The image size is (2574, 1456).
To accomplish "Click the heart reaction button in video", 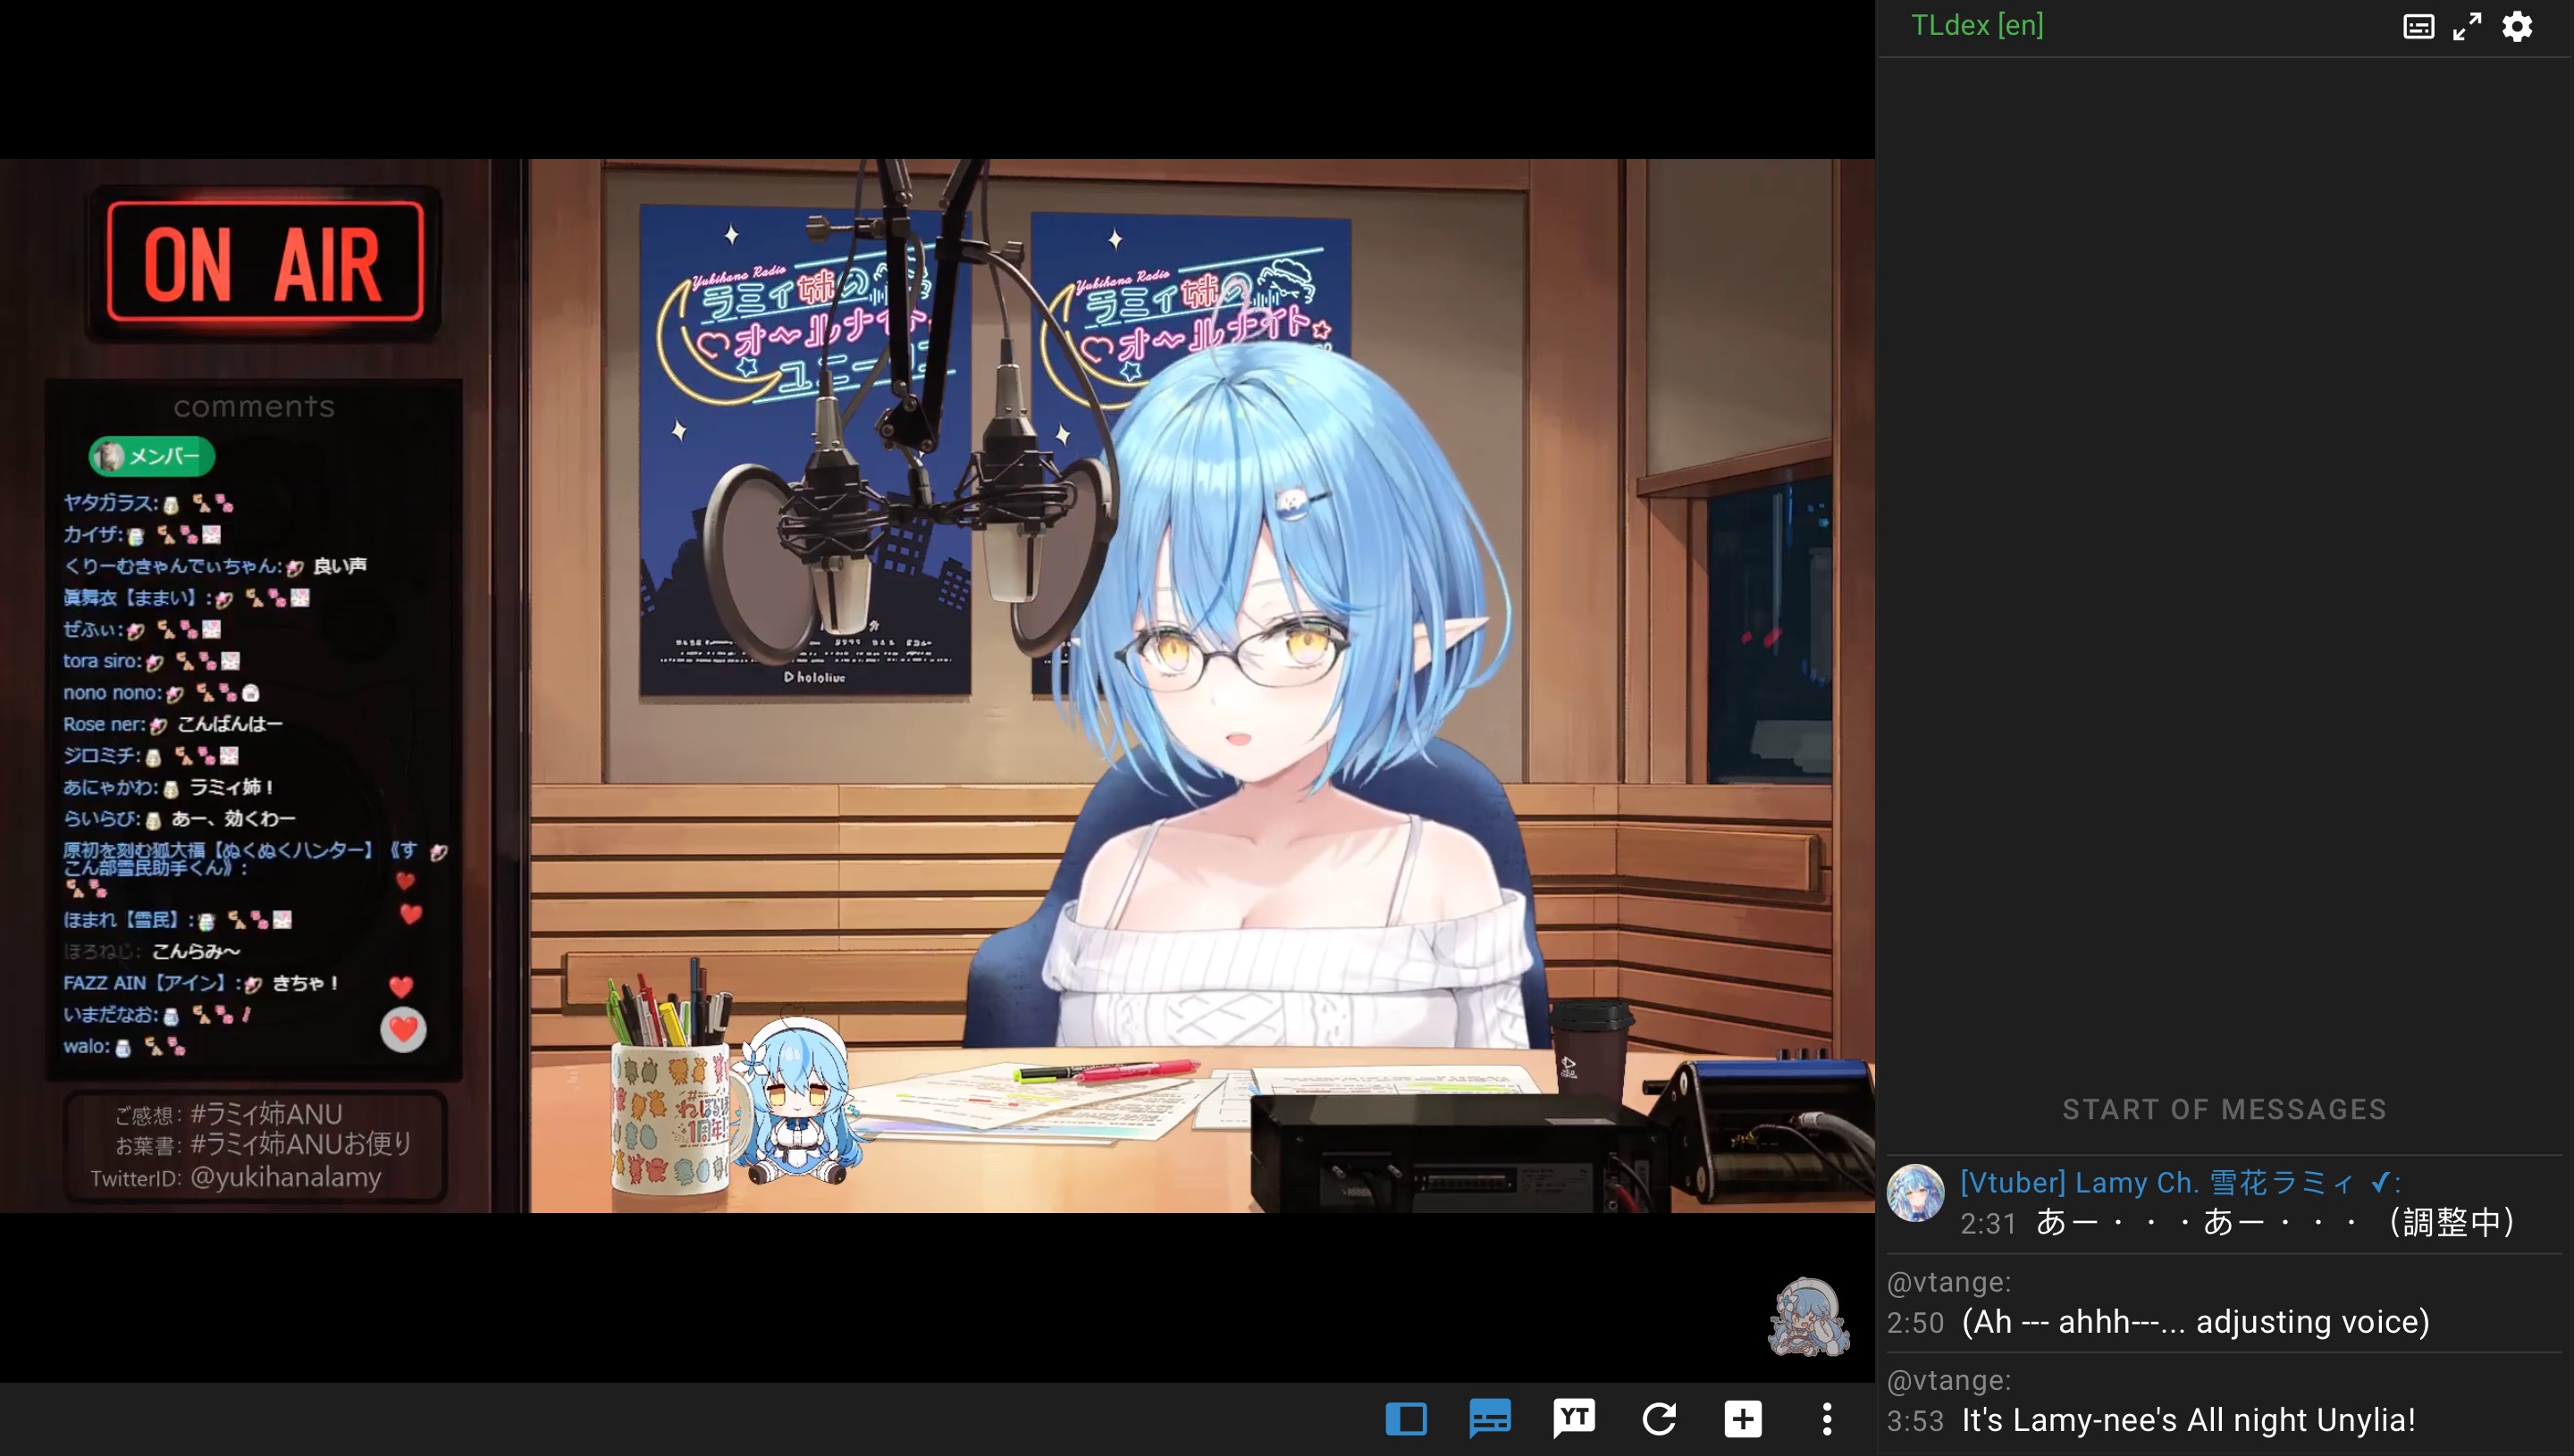I will tap(403, 1029).
